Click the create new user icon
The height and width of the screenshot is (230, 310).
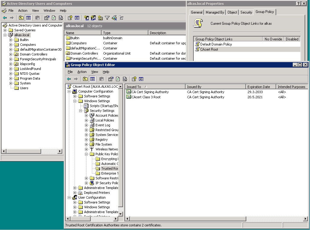(86, 18)
